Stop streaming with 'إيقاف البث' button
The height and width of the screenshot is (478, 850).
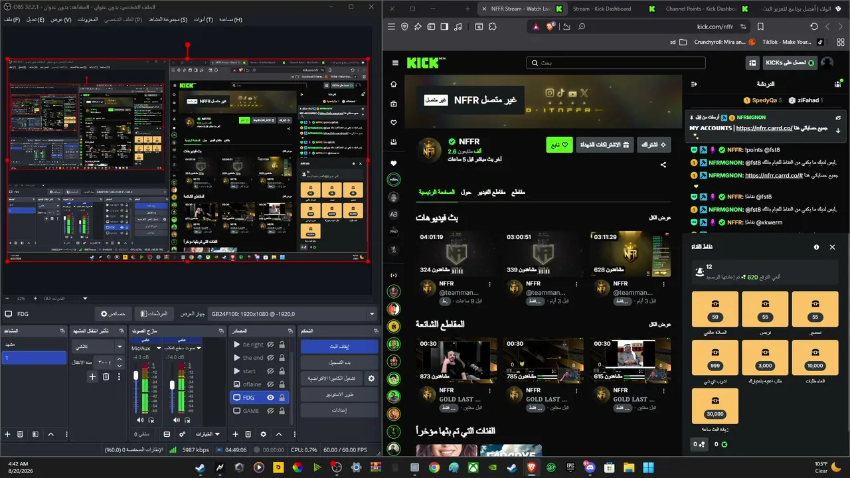pos(339,347)
